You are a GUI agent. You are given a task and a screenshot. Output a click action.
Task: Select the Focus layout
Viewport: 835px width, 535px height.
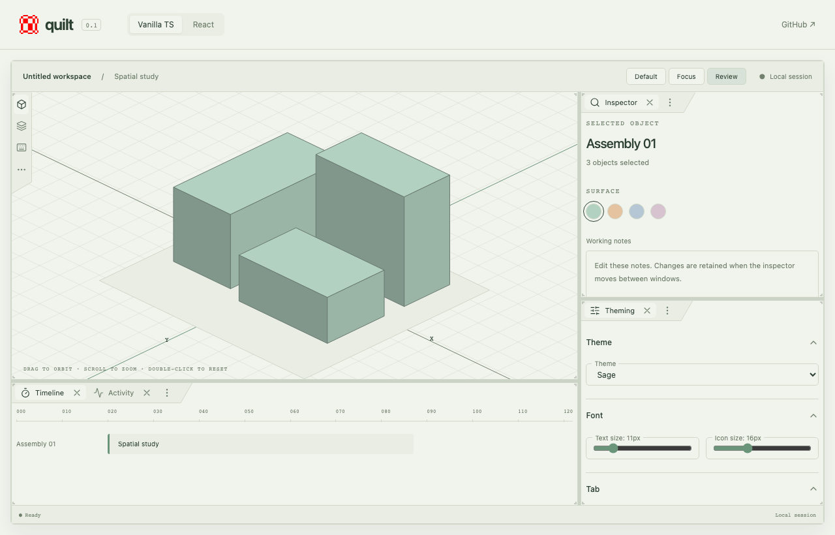coord(686,76)
